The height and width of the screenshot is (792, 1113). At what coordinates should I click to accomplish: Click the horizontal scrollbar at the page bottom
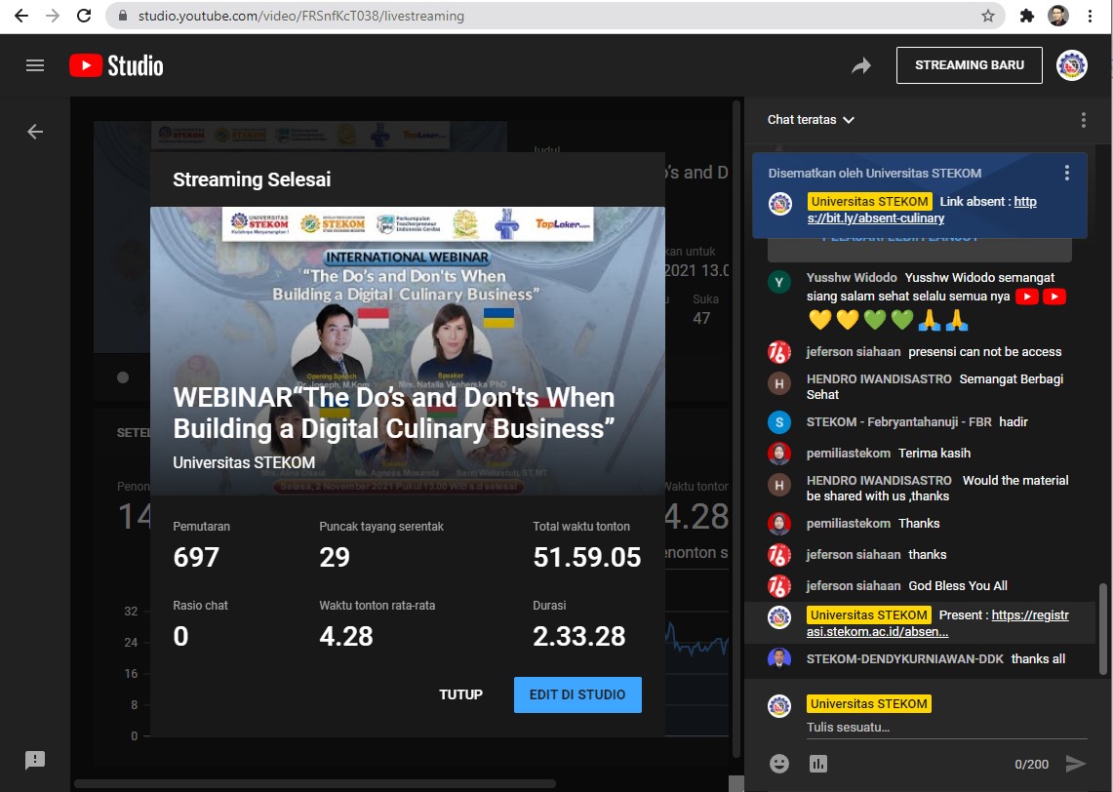pos(315,784)
